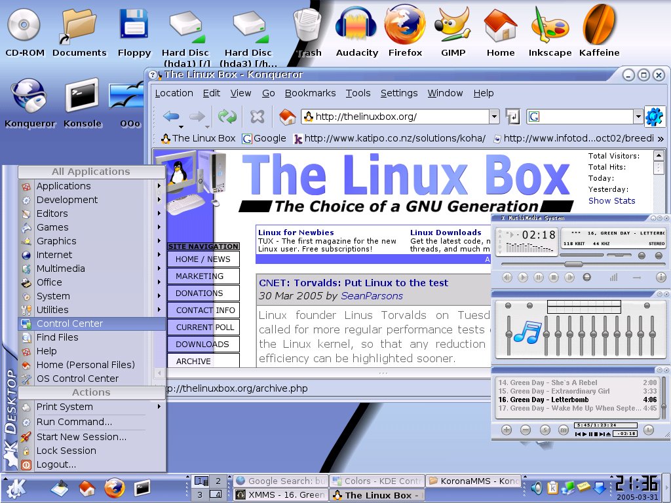Click Konqueror's Reload toolbar icon
This screenshot has height=503, width=671.
click(227, 117)
